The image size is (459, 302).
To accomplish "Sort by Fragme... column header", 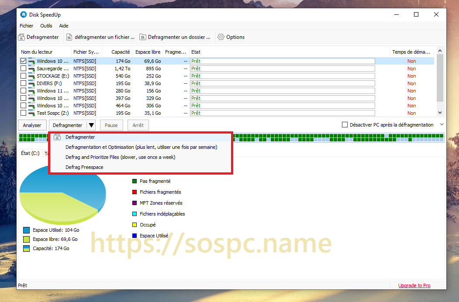I will click(176, 52).
